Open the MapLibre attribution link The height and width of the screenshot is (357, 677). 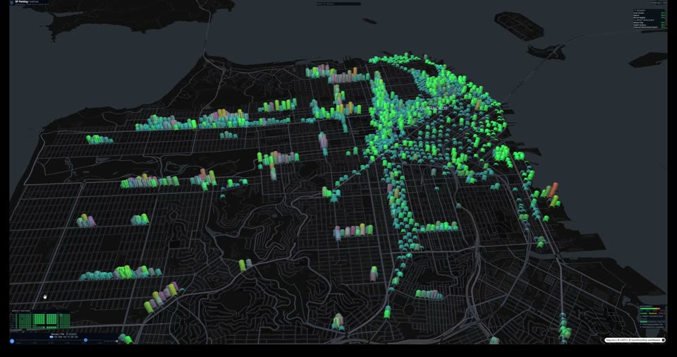click(x=611, y=340)
